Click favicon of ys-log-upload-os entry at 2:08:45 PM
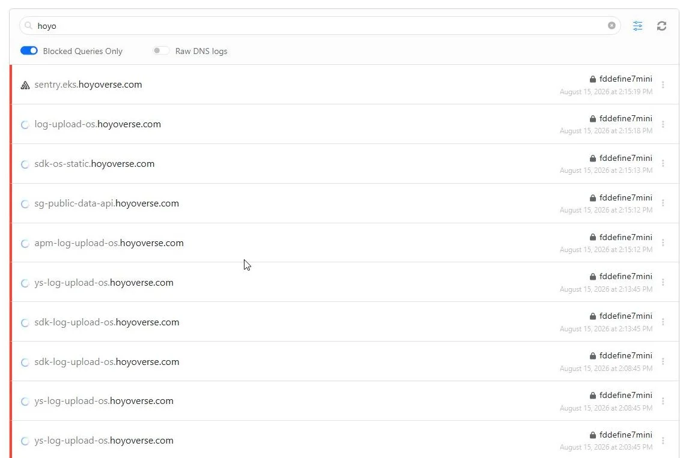This screenshot has height=458, width=680. (25, 402)
